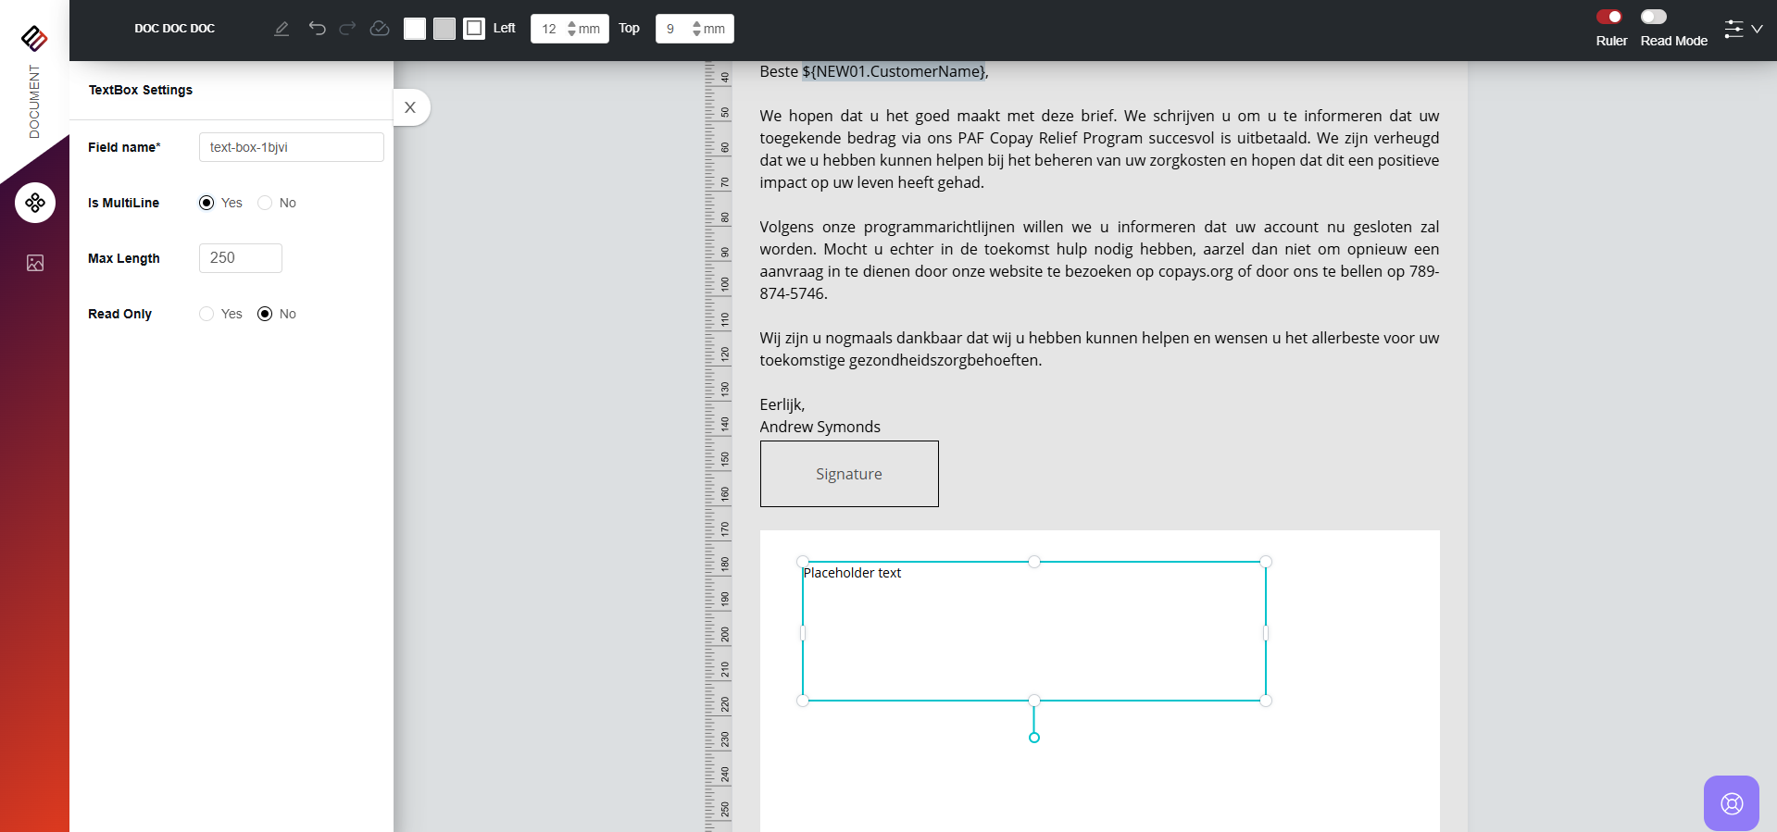Open the components panel in sidebar
1777x832 pixels.
[35, 203]
